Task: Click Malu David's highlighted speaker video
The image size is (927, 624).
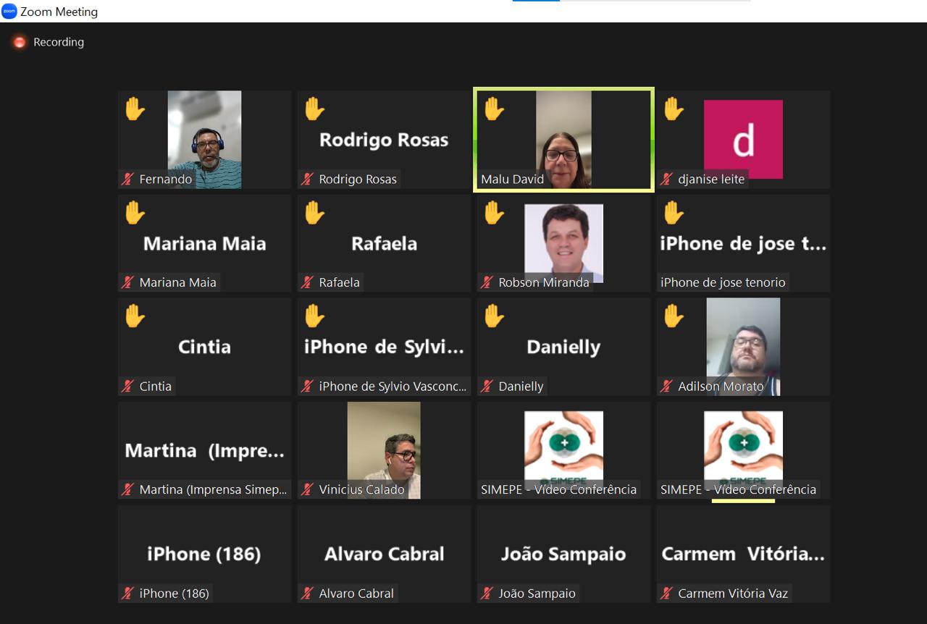Action: click(x=563, y=139)
